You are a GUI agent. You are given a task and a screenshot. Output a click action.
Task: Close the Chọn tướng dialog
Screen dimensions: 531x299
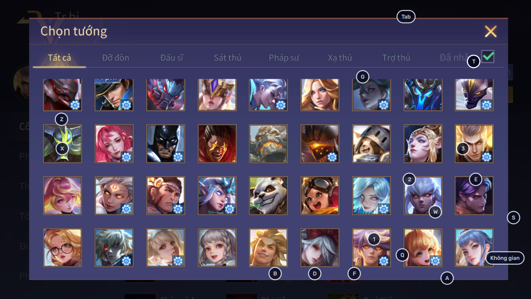coord(491,31)
